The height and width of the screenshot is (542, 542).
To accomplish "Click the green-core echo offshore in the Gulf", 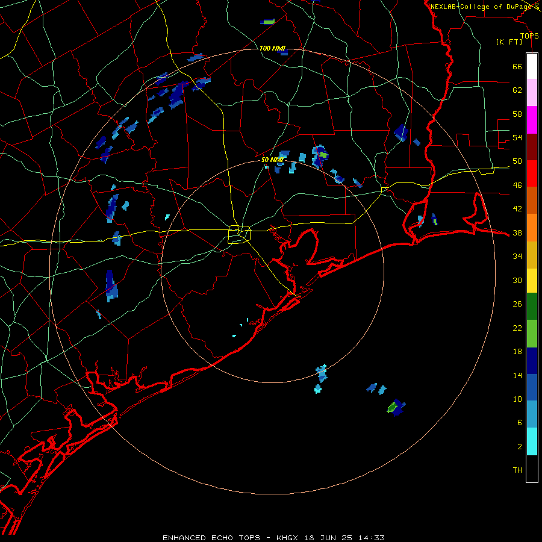I will tap(396, 407).
